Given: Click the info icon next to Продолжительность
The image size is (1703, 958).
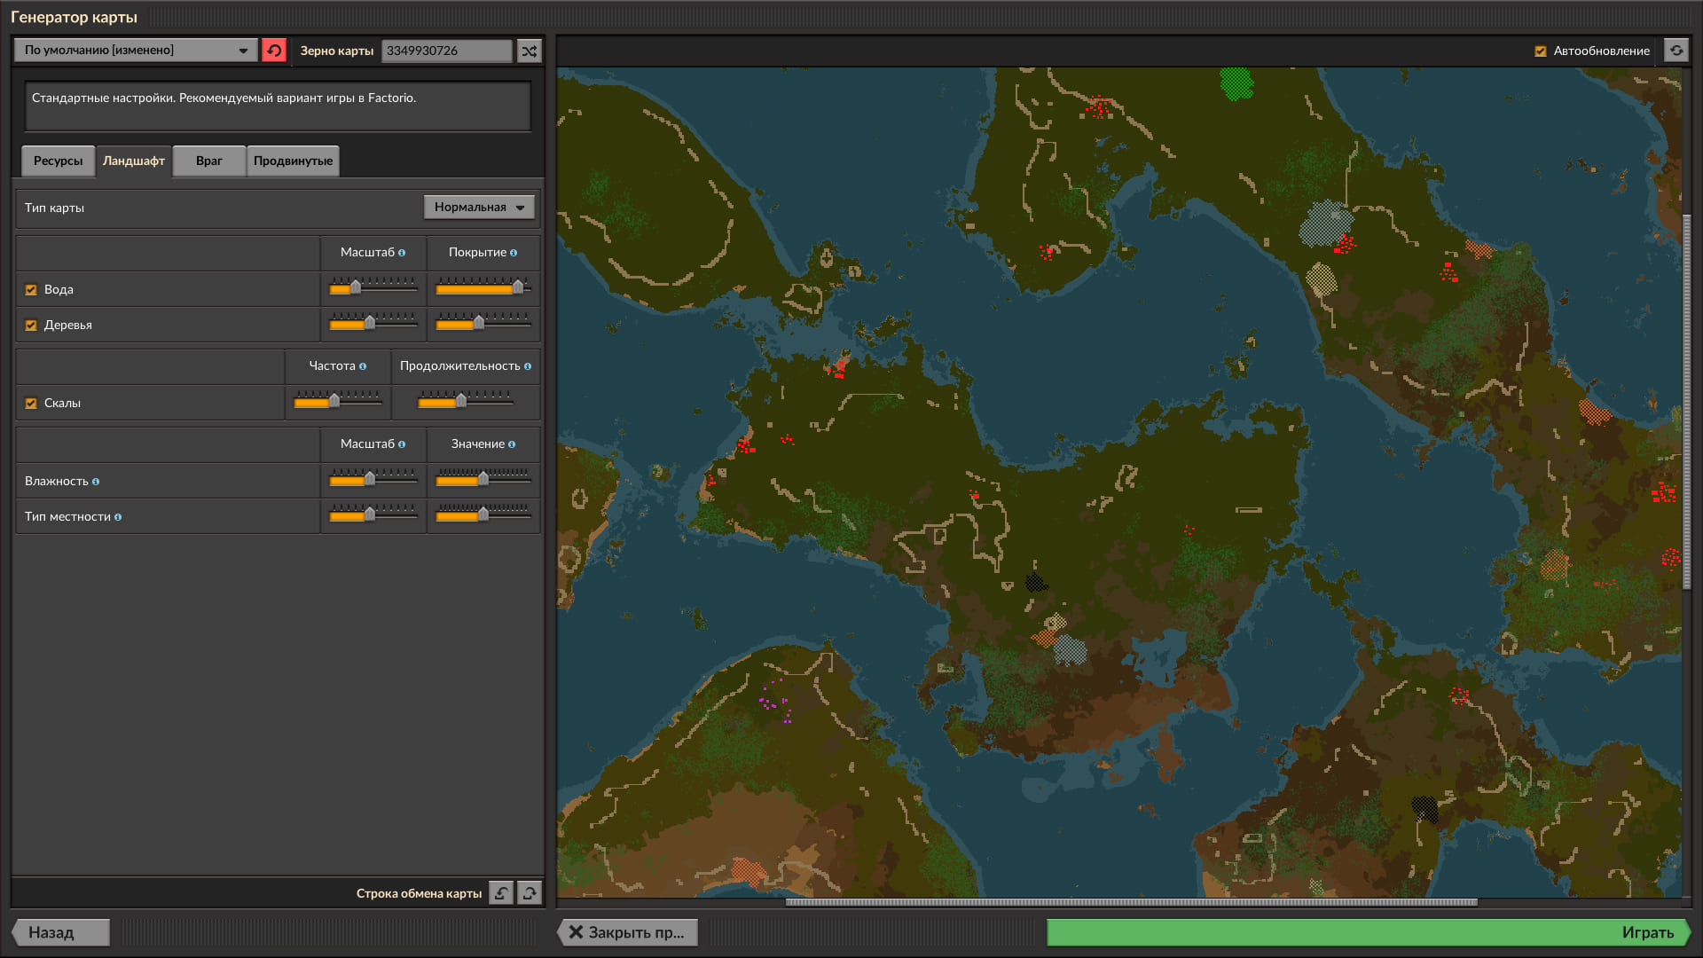Looking at the screenshot, I should tap(528, 366).
